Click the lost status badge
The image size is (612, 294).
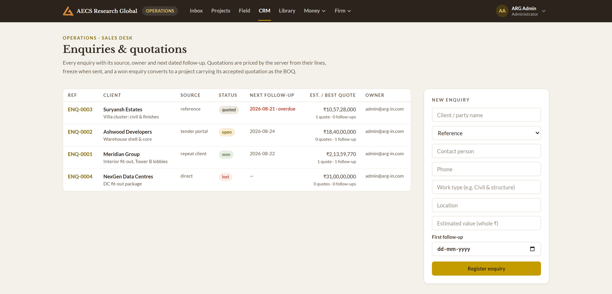click(225, 177)
